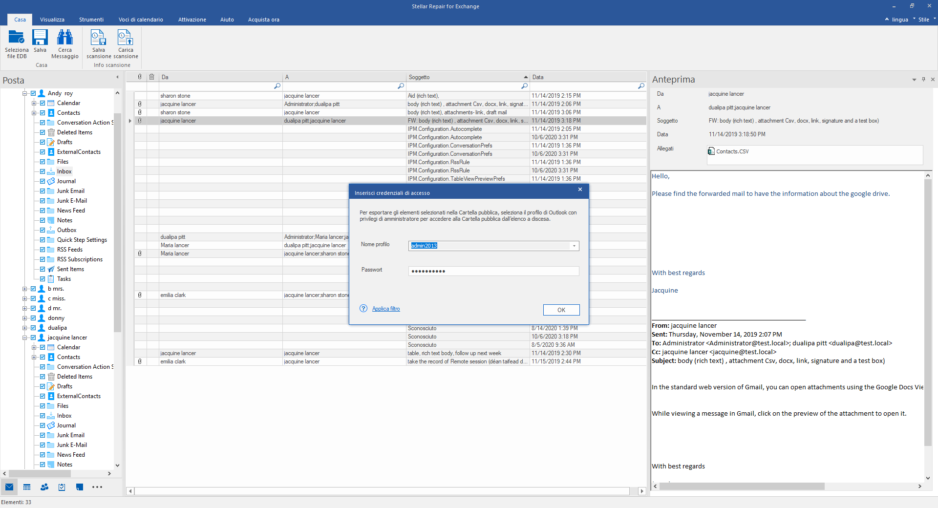Screen dimensions: 938x508
Task: Uncheck dualipa mailbox checkbox
Action: click(x=33, y=328)
